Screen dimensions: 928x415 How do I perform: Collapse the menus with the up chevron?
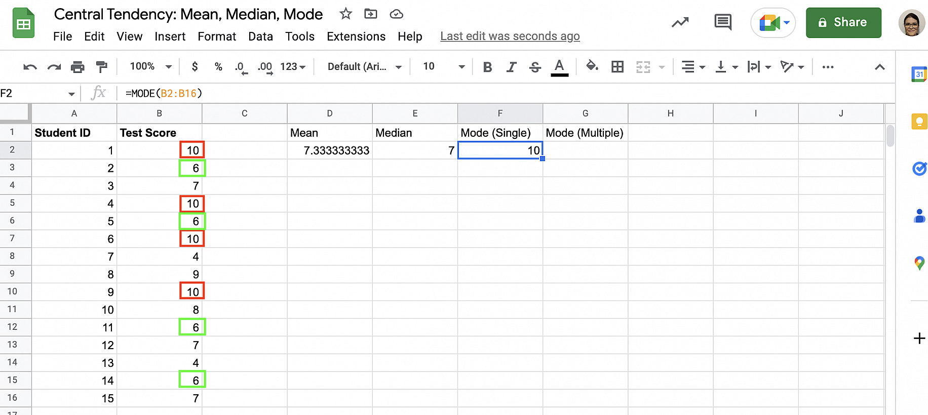(x=880, y=67)
